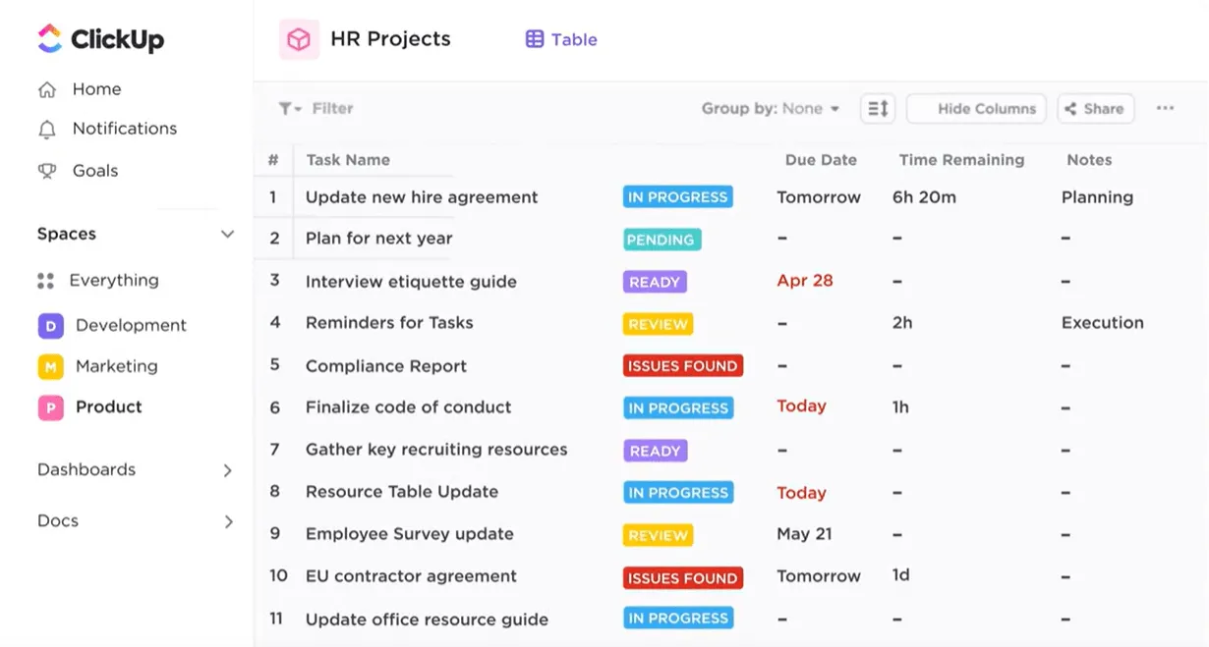1209x647 pixels.
Task: Click the Time Remaining column header
Action: pos(961,160)
